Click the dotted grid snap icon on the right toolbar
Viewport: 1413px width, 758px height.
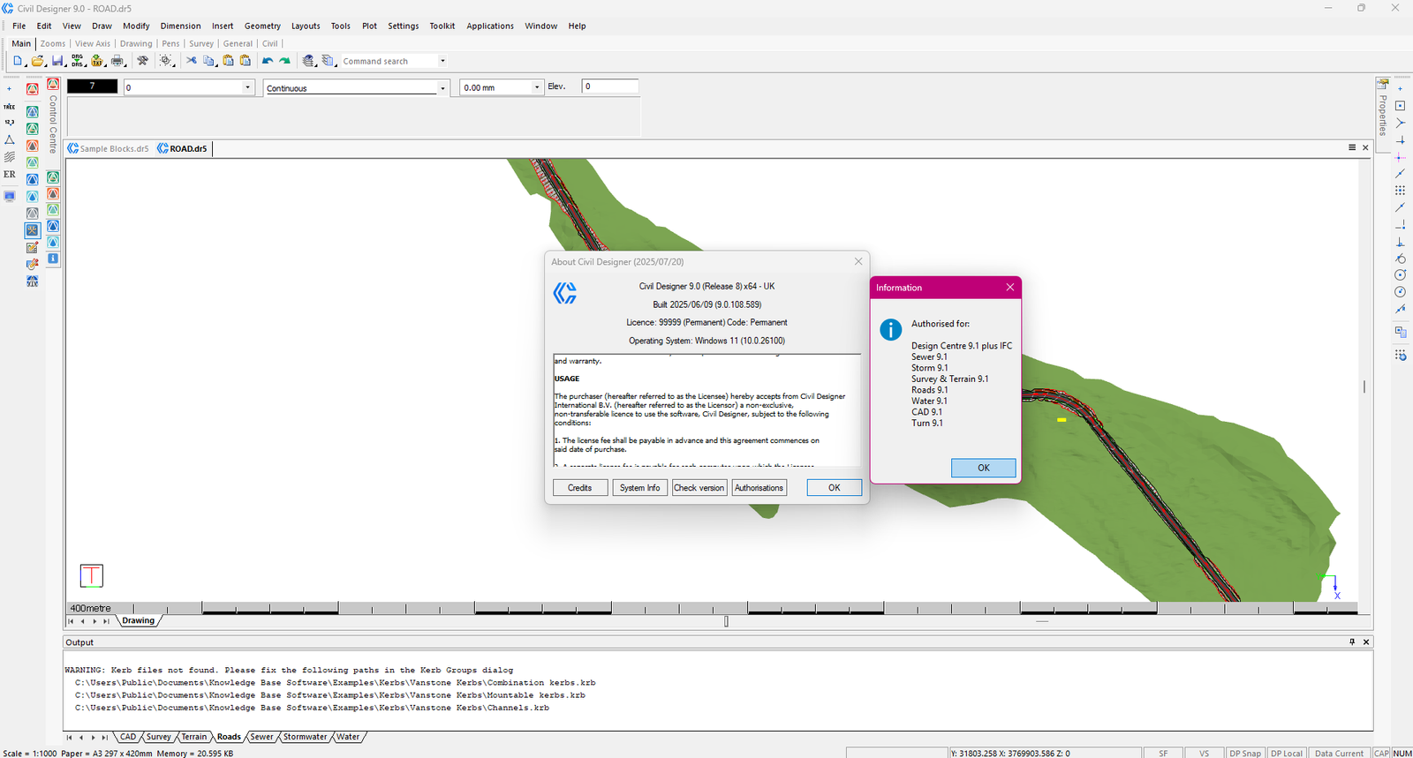click(1400, 191)
